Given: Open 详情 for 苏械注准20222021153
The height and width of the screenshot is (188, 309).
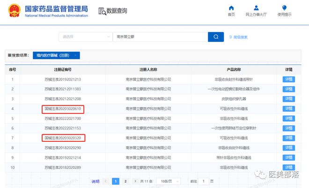Looking at the screenshot, I should (x=289, y=128).
